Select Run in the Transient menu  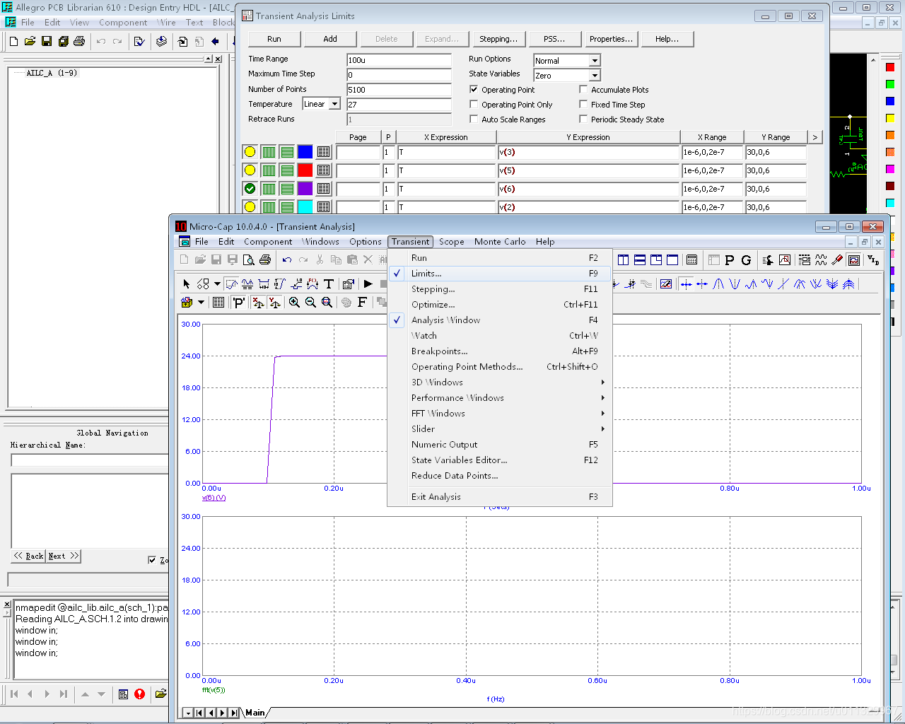499,258
